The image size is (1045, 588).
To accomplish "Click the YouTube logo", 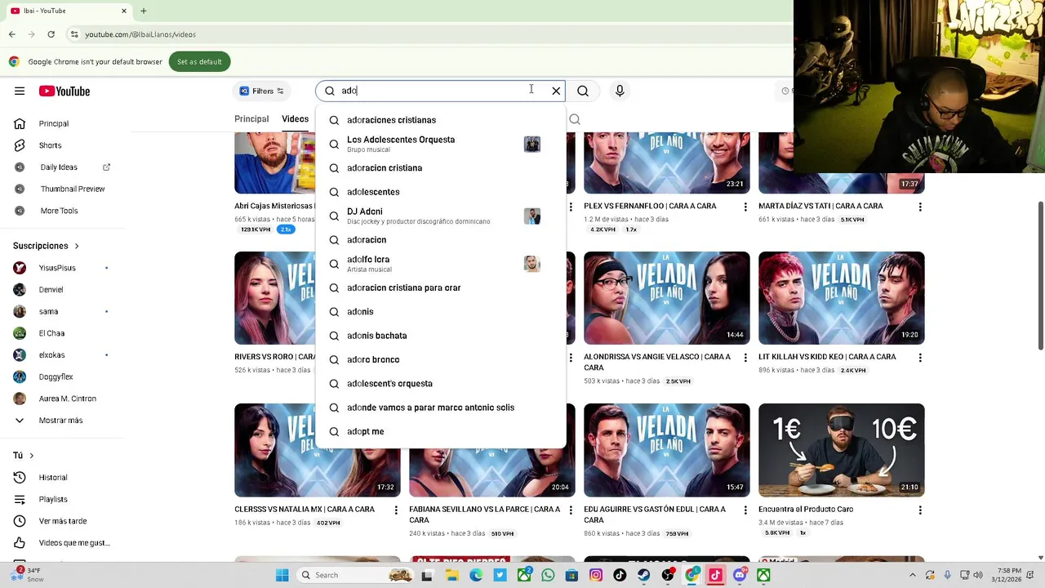I will [x=64, y=91].
